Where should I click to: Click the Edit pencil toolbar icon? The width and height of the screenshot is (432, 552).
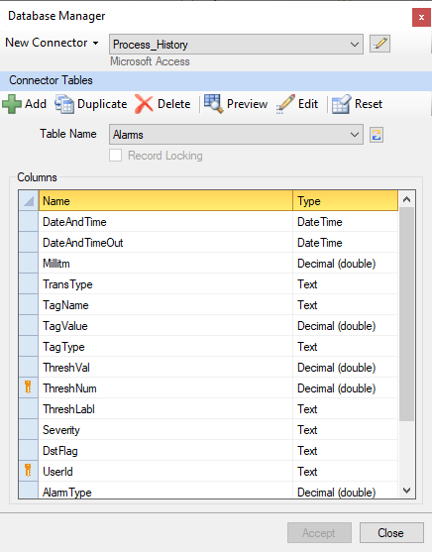click(285, 104)
